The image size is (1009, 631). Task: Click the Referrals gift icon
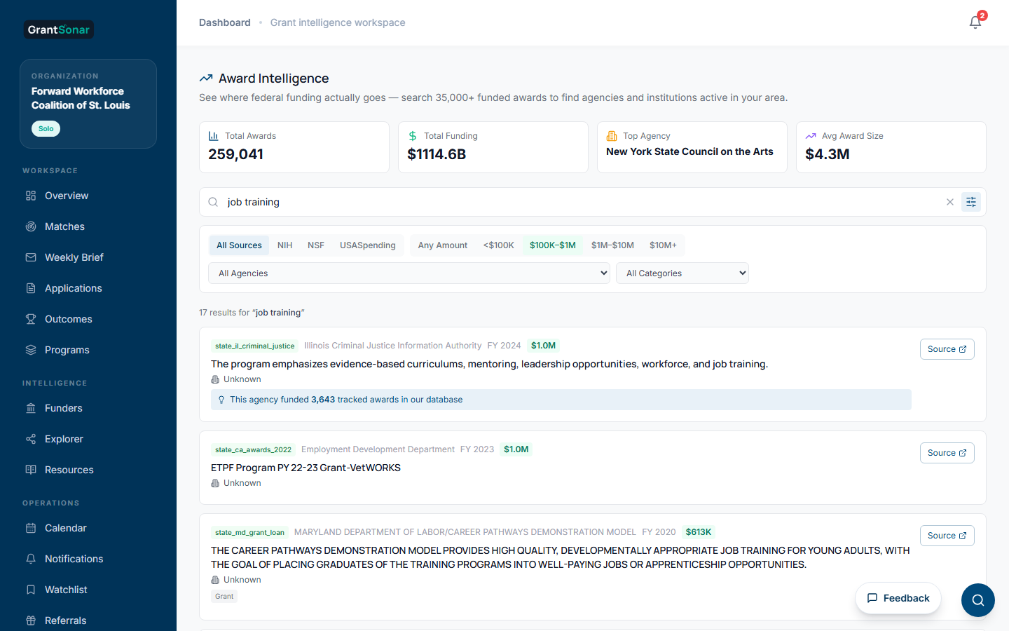pyautogui.click(x=31, y=620)
